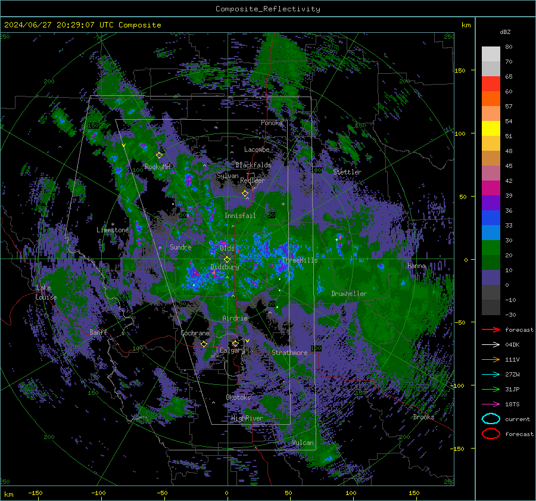Click the 33 value in dBZ legend
This screenshot has height=501, width=536.
pyautogui.click(x=509, y=225)
